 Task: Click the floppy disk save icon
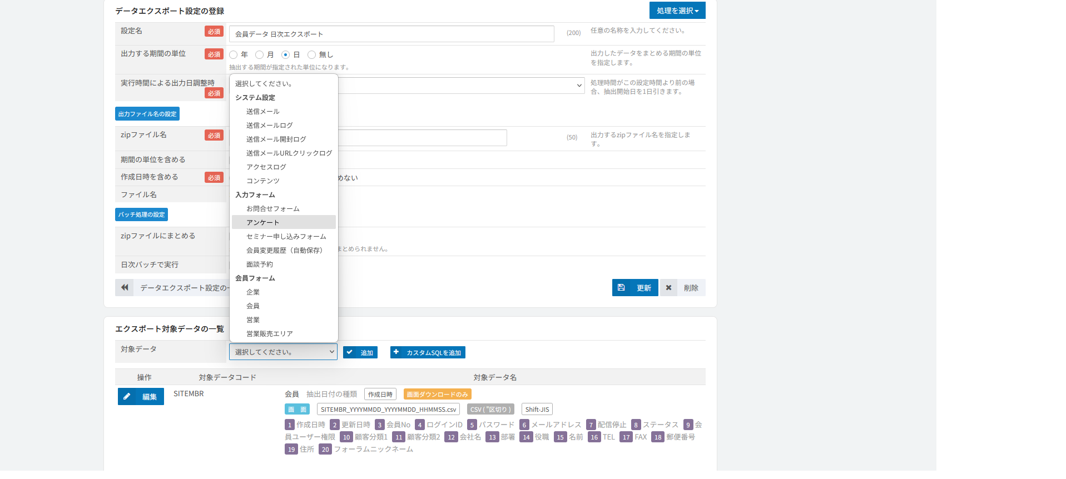click(x=621, y=288)
